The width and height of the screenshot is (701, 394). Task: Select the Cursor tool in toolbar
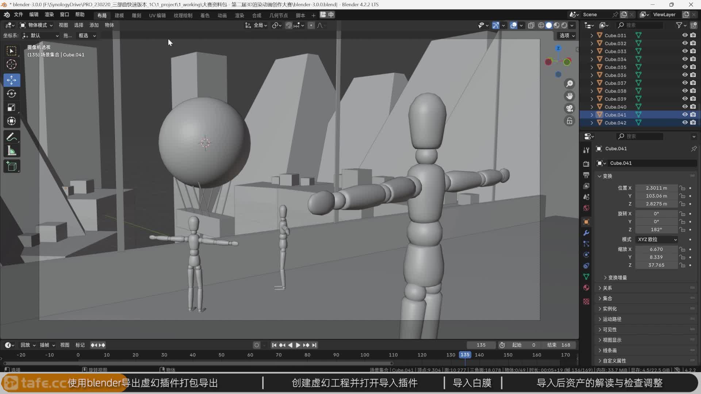pos(11,65)
